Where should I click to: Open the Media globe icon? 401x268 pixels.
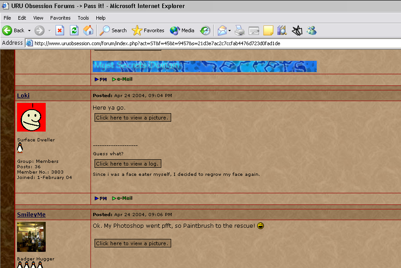coord(175,30)
